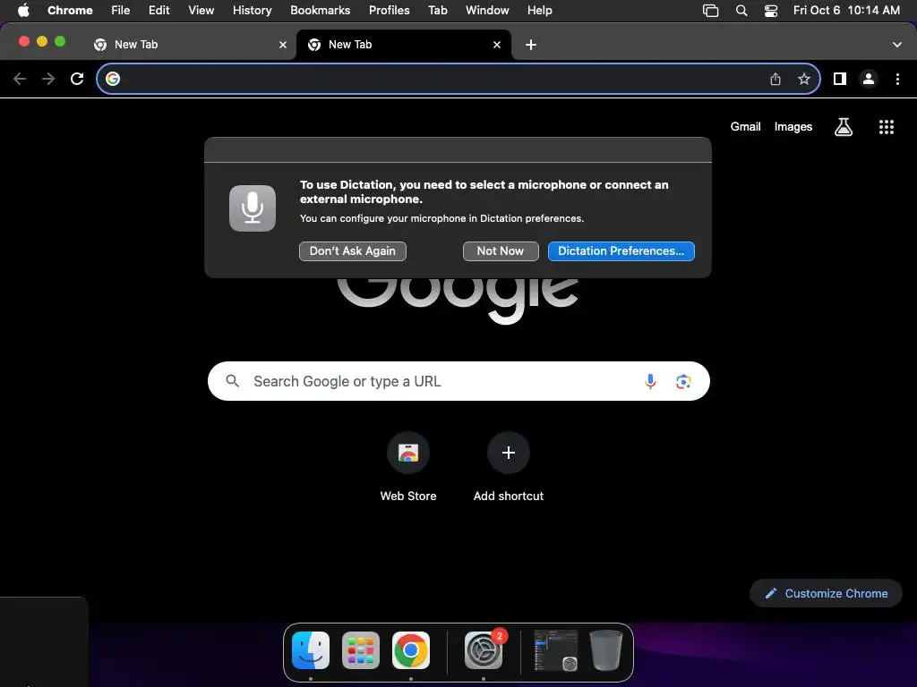
Task: Share this page via address bar icon
Action: click(x=776, y=79)
